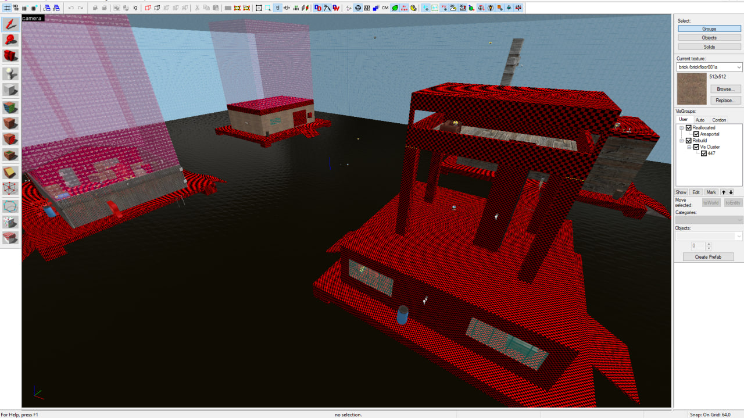Collapse the Rebuild visgroup tree node
Viewport: 744px width, 418px height.
pyautogui.click(x=682, y=141)
